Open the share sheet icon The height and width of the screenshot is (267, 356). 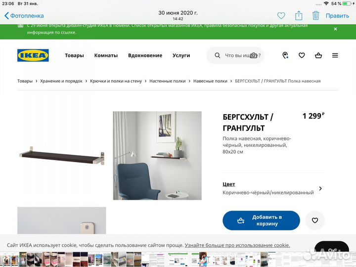coord(299,15)
